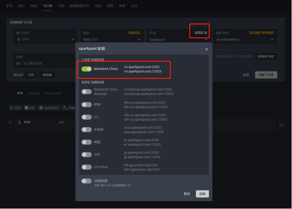
Task: Expand the AMD-ETH wallet dropdown
Action: tap(112, 40)
